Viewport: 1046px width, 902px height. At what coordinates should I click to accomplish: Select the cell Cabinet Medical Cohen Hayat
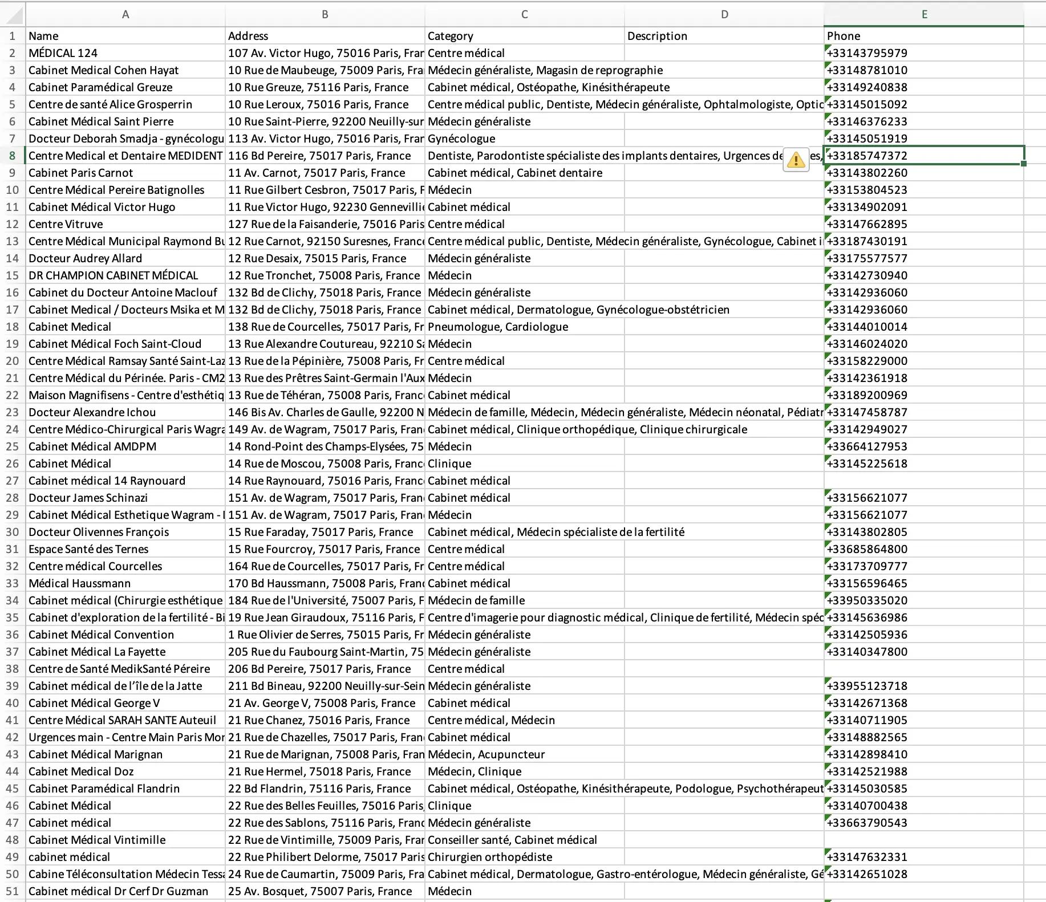125,70
